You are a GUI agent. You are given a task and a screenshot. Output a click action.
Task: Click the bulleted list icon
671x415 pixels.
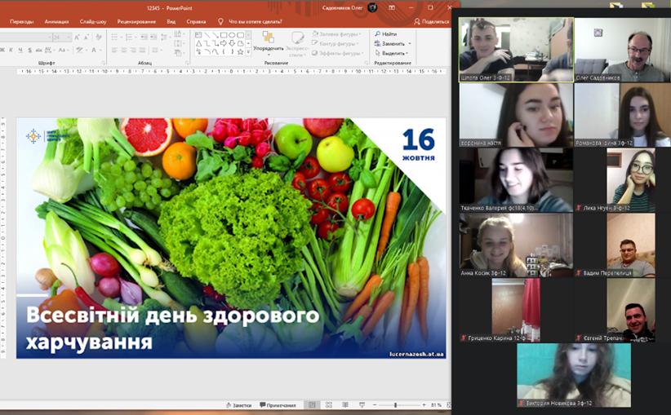click(114, 38)
